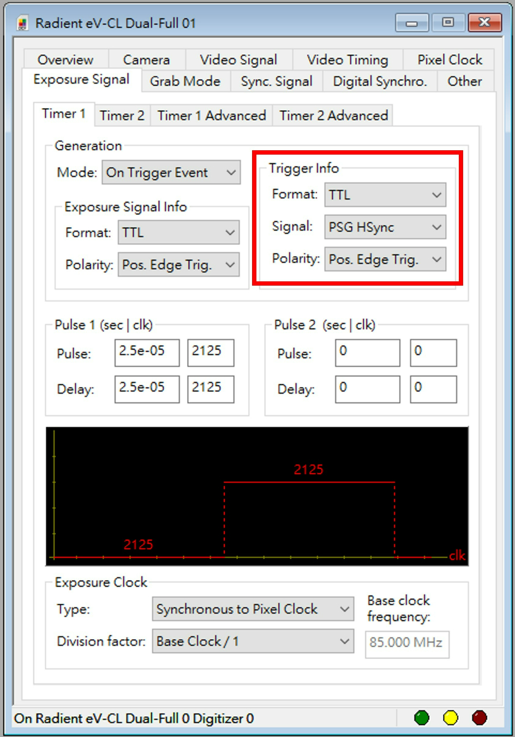
Task: Open the Timer 2 Advanced sub-tab
Action: (x=334, y=116)
